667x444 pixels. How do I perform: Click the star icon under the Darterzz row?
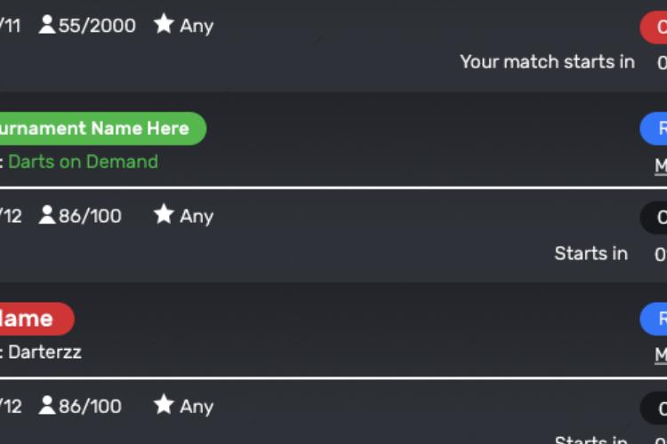(x=164, y=404)
